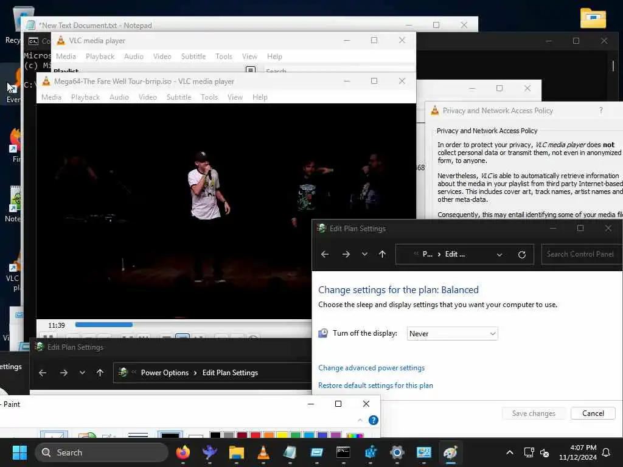
Task: Click the Cancel button in Edit Plan Settings
Action: click(593, 413)
